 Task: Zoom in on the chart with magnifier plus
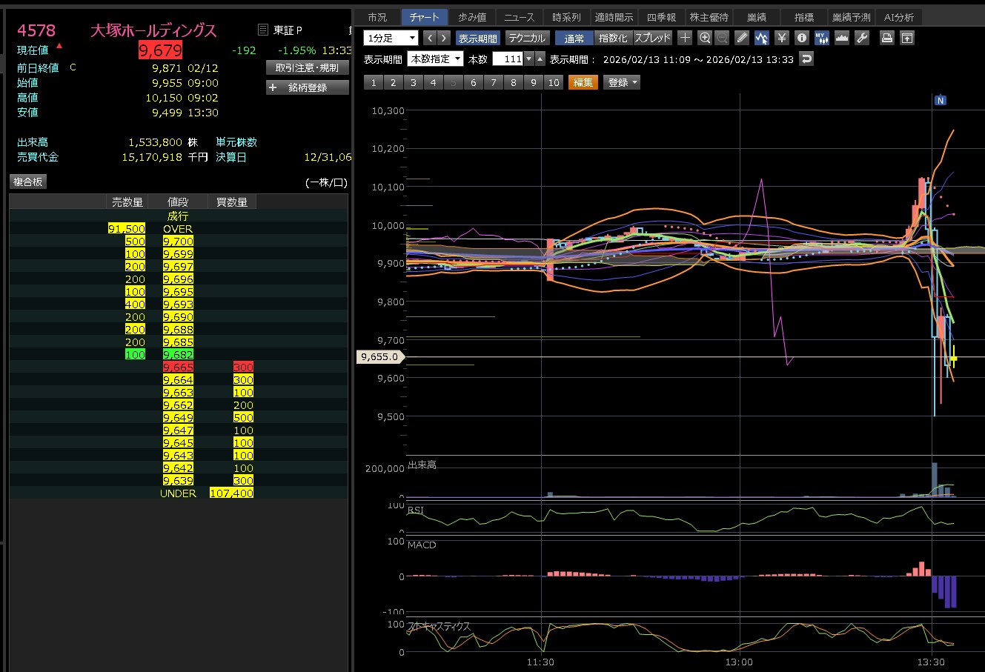pos(705,38)
